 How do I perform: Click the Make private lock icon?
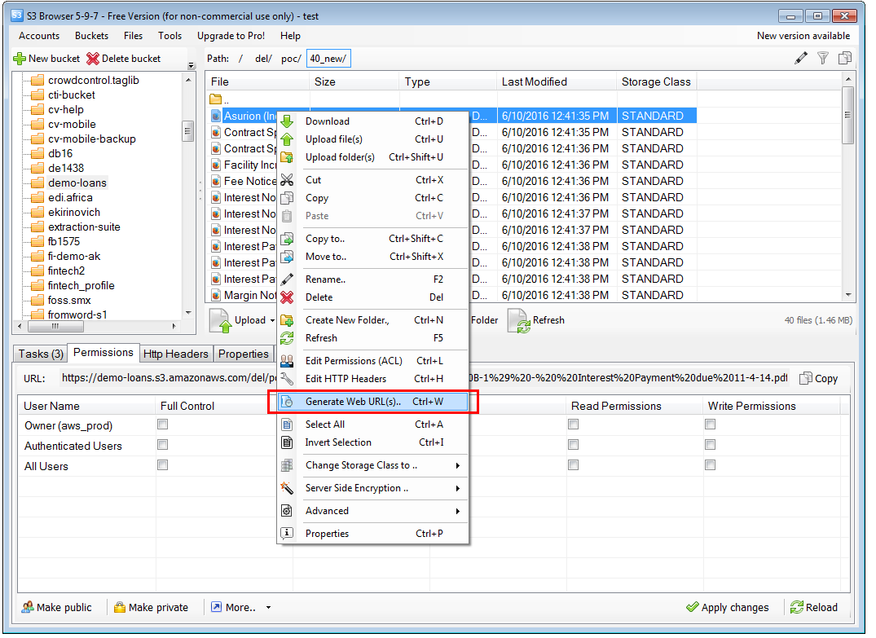tap(120, 607)
